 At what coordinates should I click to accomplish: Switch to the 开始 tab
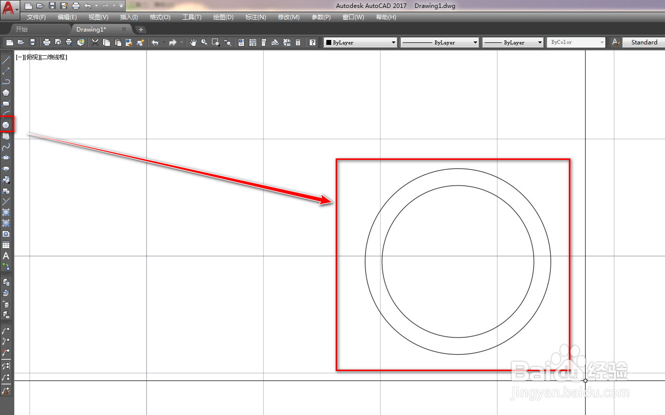click(21, 30)
